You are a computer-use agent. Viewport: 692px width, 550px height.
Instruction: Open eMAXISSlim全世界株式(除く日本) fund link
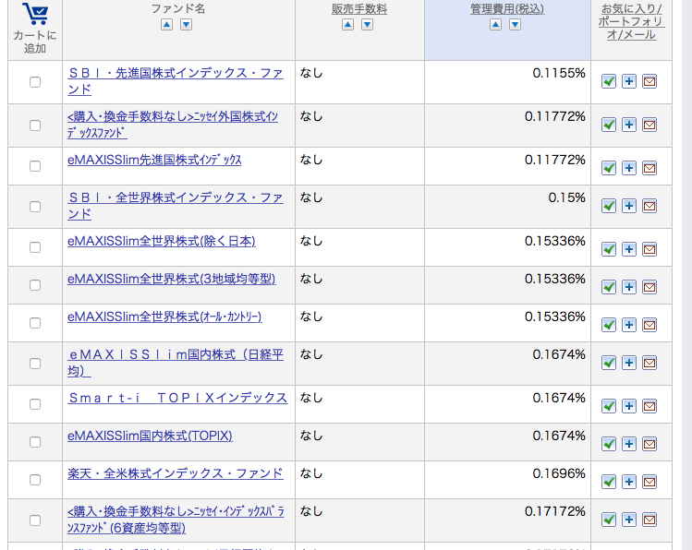pos(162,241)
